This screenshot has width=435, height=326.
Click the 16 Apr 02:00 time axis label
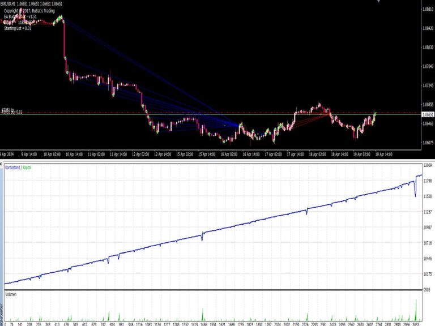[x=229, y=155]
